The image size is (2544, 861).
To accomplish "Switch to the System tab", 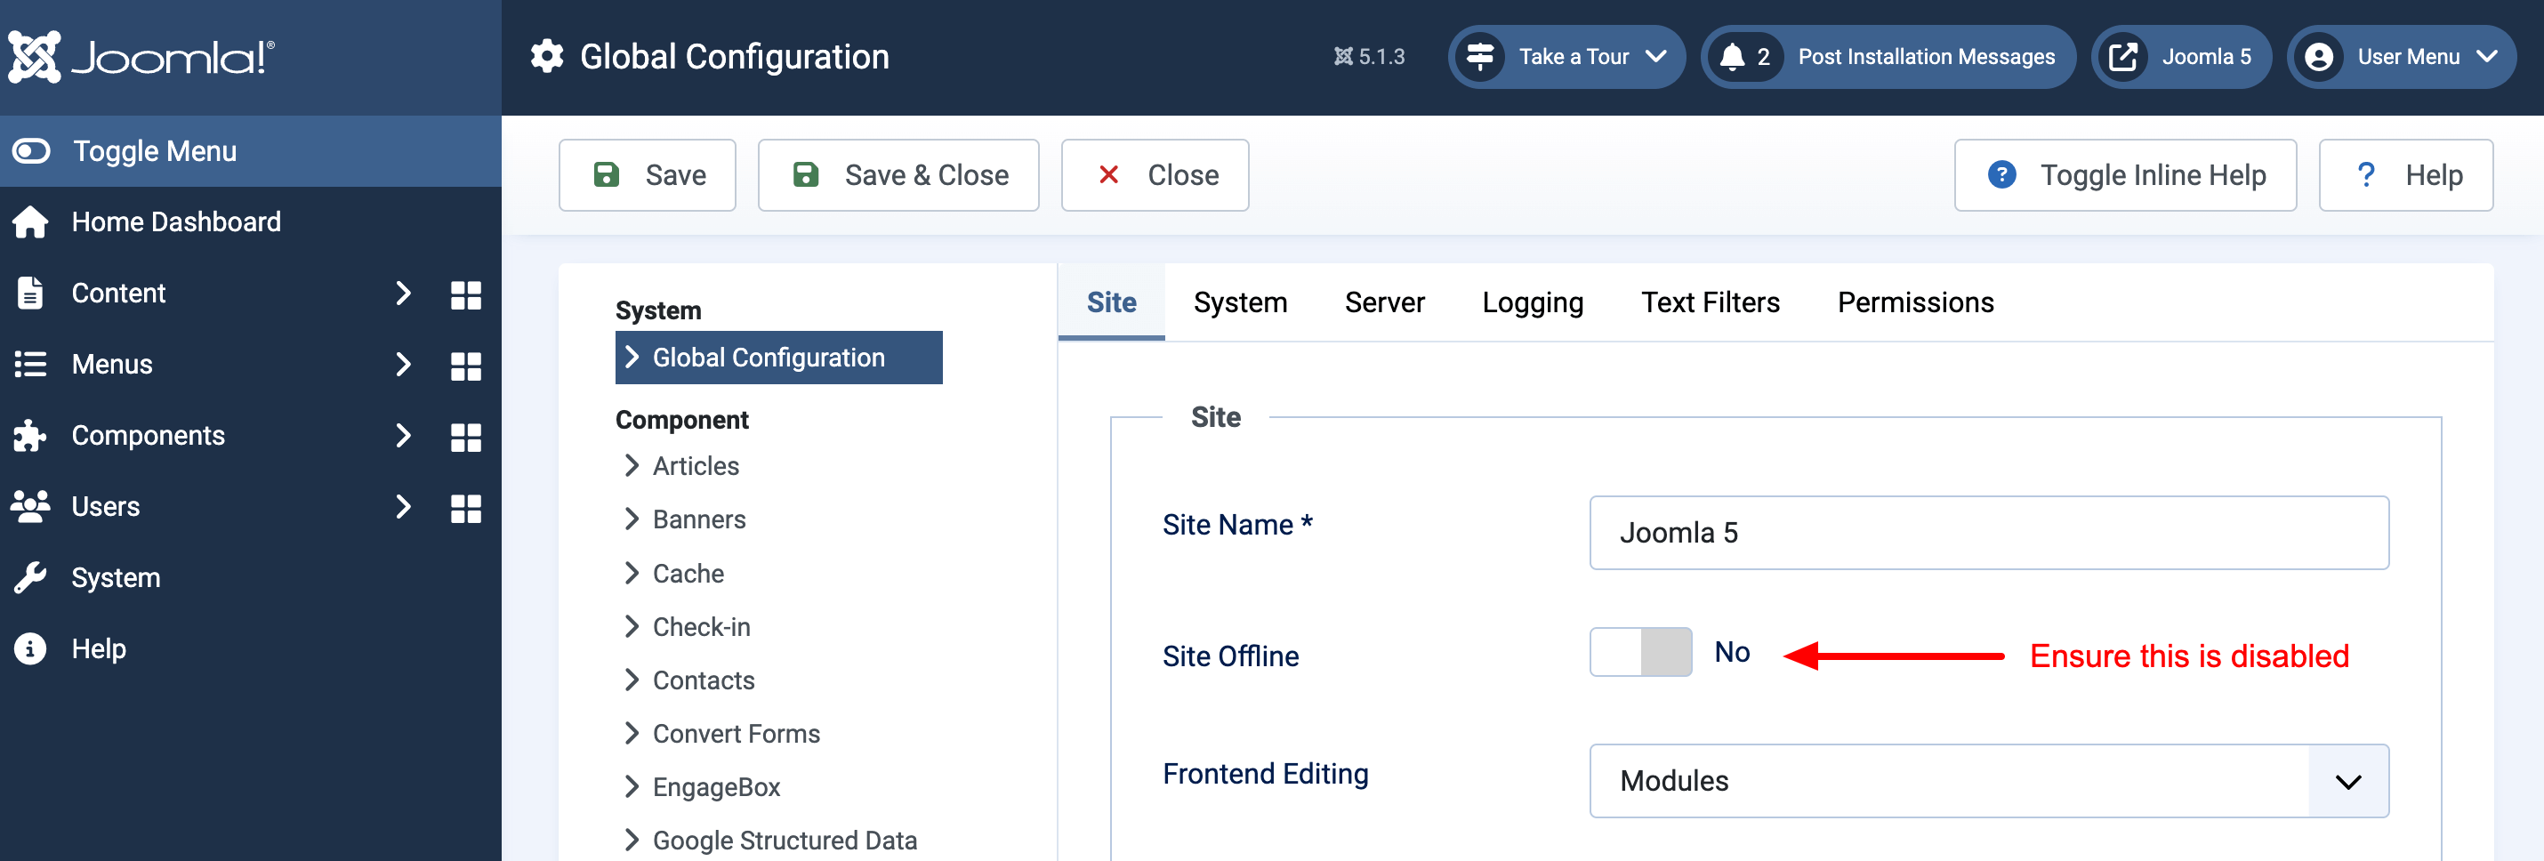I will 1240,302.
